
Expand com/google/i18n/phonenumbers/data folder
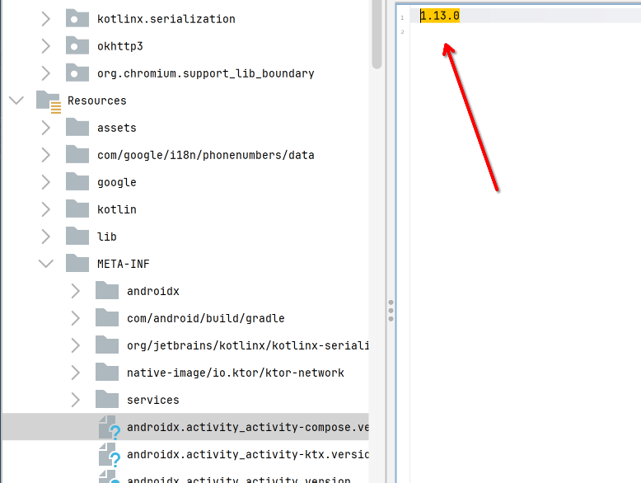click(x=46, y=155)
